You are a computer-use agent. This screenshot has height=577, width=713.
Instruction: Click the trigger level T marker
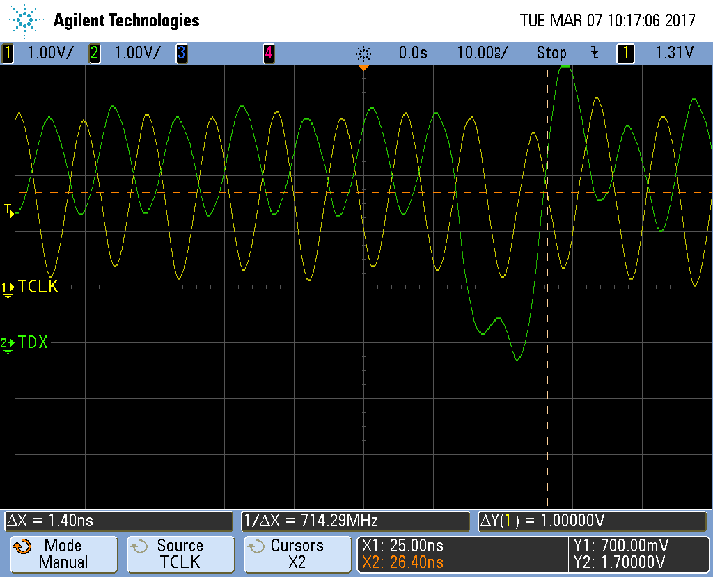click(9, 210)
